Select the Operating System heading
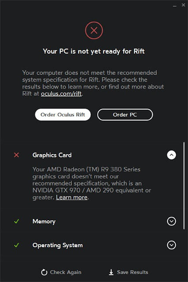This screenshot has width=188, height=282. [x=58, y=245]
